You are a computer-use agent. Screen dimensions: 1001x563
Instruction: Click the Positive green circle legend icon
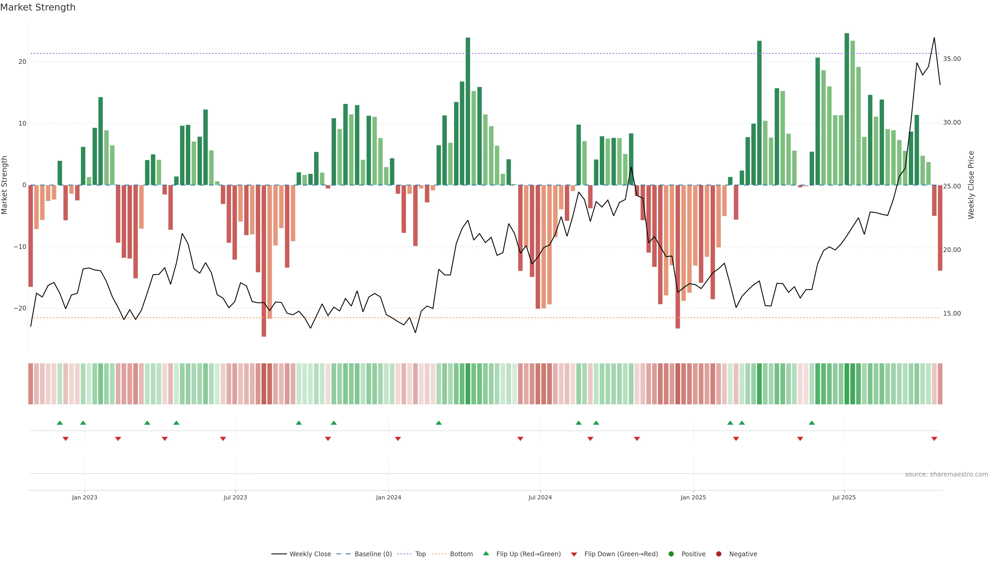(671, 554)
